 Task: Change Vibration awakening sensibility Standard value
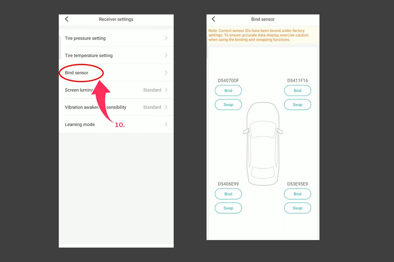(152, 107)
